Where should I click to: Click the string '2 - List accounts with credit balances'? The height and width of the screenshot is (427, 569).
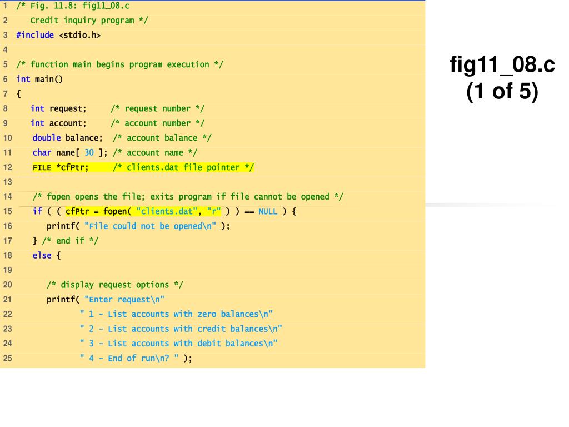point(178,329)
